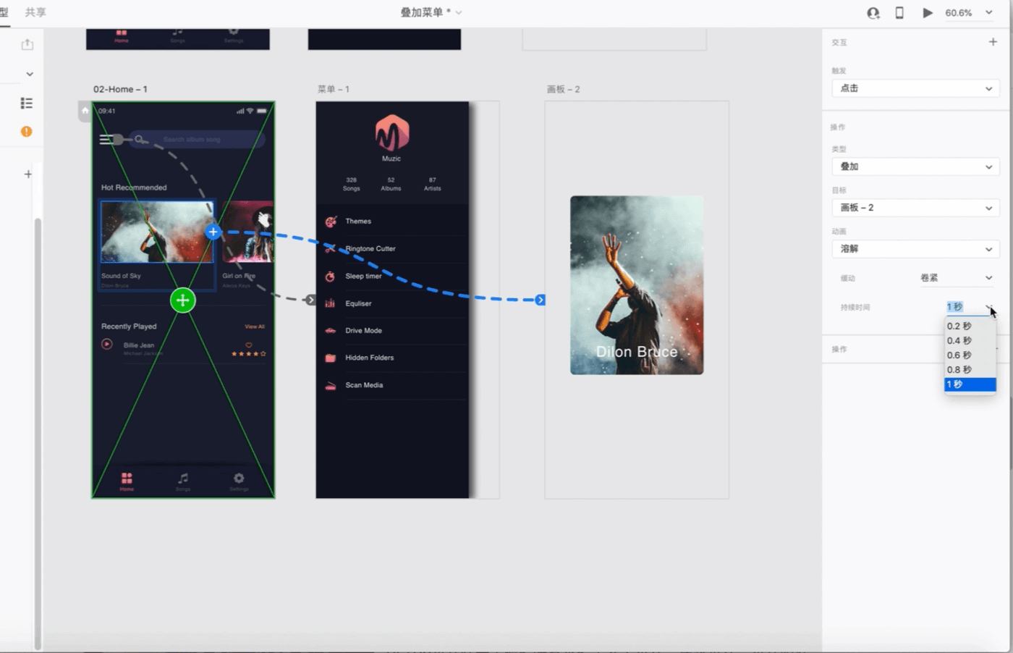Click the 328 Songs stat in menu
Viewport: 1013px width, 653px height.
click(x=352, y=184)
